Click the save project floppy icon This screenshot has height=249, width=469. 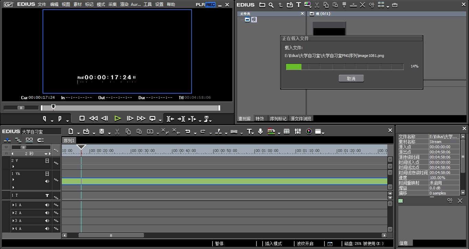pyautogui.click(x=102, y=131)
